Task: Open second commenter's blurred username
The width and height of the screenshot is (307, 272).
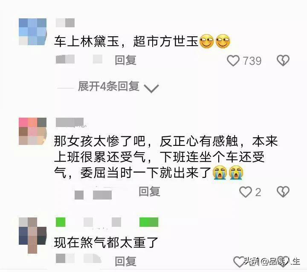Action: point(70,123)
